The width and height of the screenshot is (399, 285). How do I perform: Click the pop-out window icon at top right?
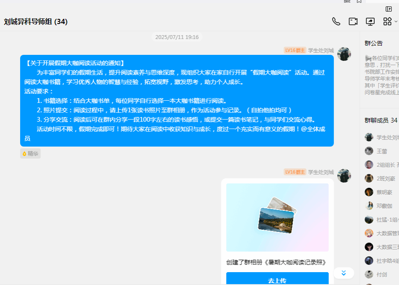tap(389, 9)
